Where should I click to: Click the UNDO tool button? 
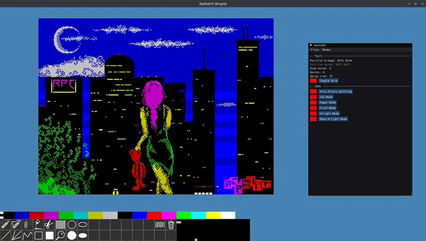click(x=160, y=225)
